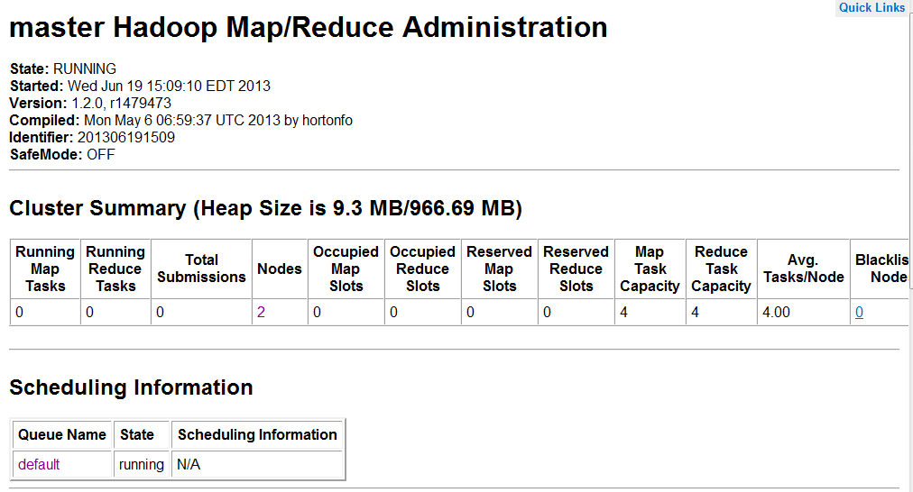
Task: Select the Reserved Map Slots column header
Action: (499, 269)
